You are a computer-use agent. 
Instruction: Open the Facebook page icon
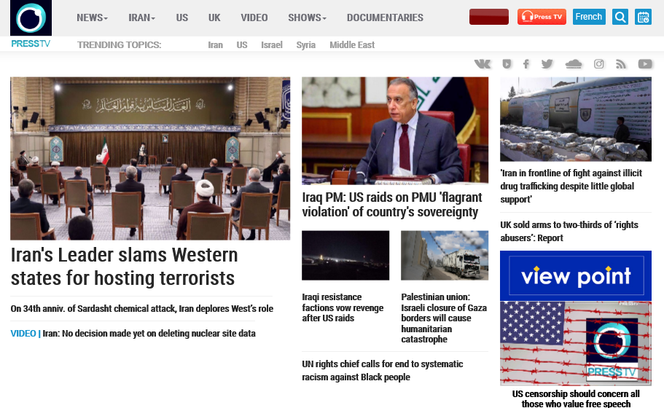click(x=526, y=64)
